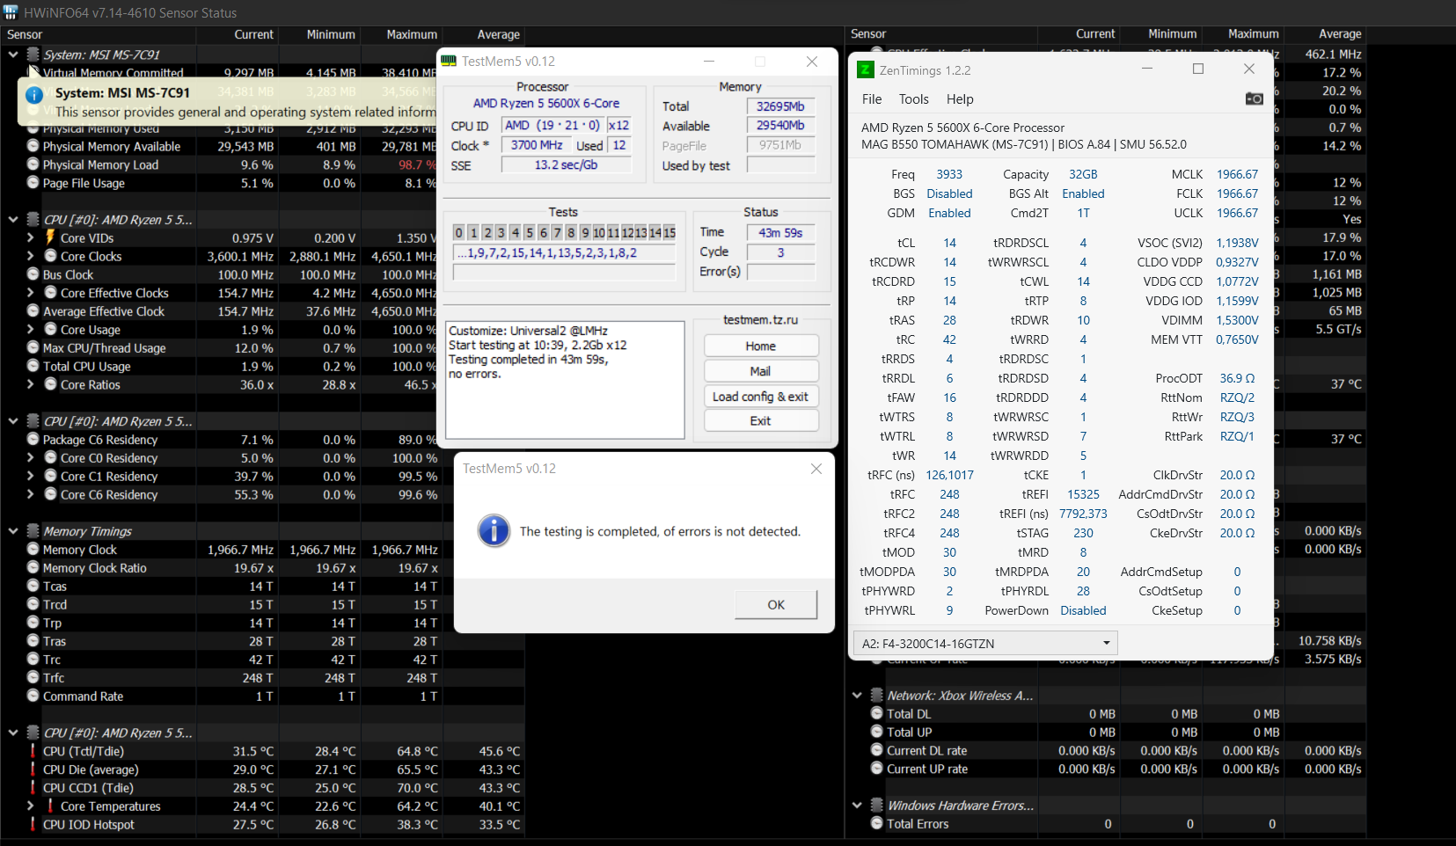Click the Total DL network sensor icon
The width and height of the screenshot is (1456, 846).
point(877,713)
